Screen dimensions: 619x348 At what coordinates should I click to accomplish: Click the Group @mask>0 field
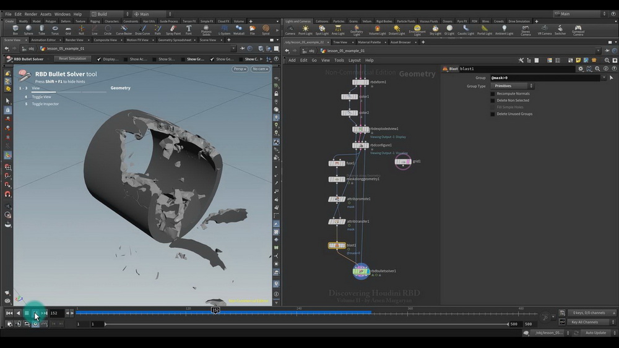545,78
